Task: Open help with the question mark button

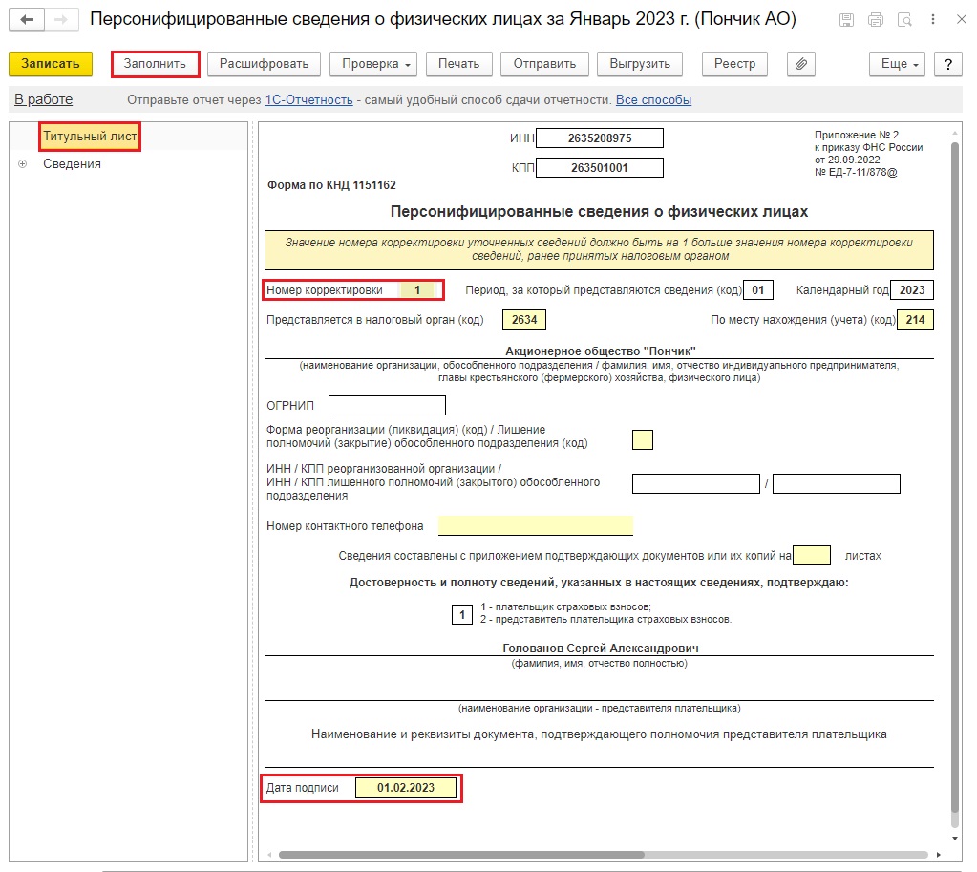Action: click(x=948, y=64)
